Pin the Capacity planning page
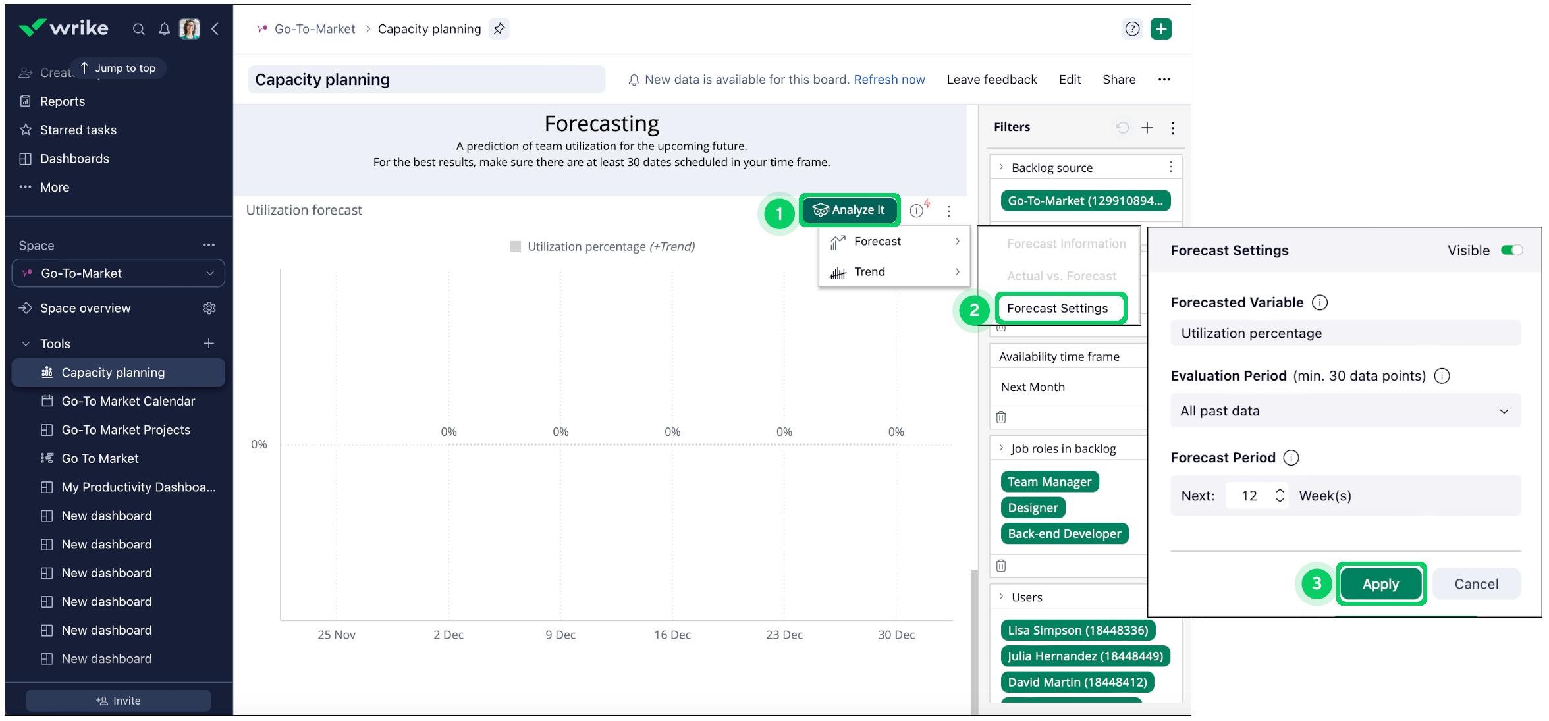 (499, 29)
